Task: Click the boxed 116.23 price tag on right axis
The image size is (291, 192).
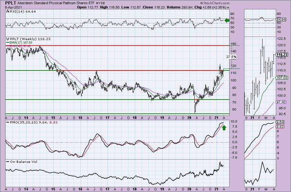Action: click(282, 55)
